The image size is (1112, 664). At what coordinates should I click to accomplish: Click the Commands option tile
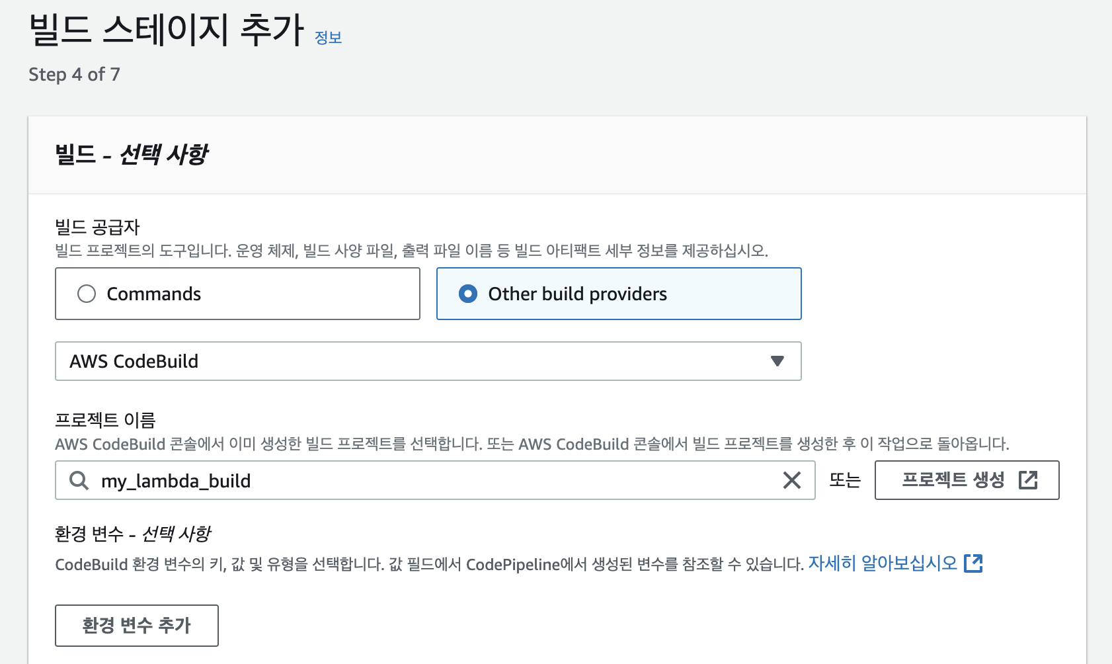tap(237, 294)
